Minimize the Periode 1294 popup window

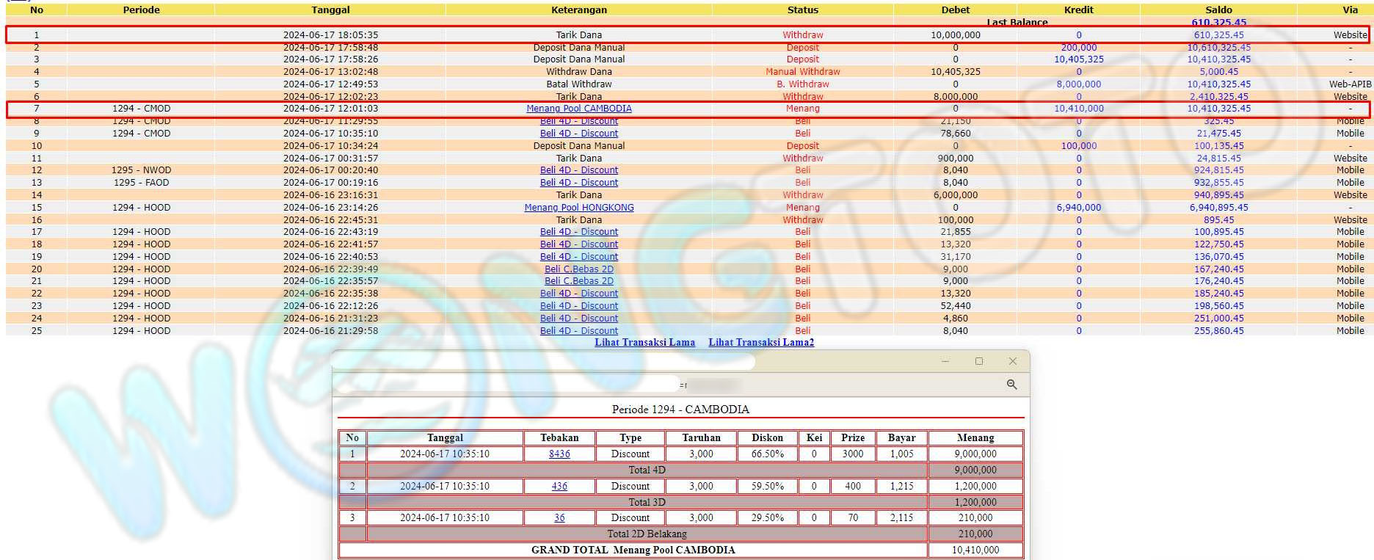tap(945, 361)
